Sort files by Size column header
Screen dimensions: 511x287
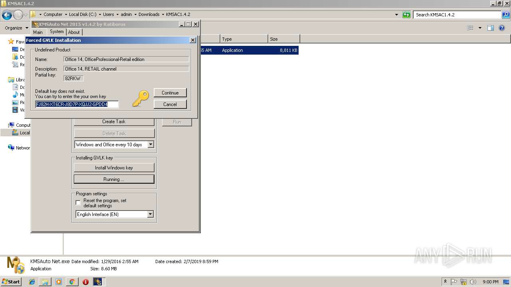click(x=284, y=39)
